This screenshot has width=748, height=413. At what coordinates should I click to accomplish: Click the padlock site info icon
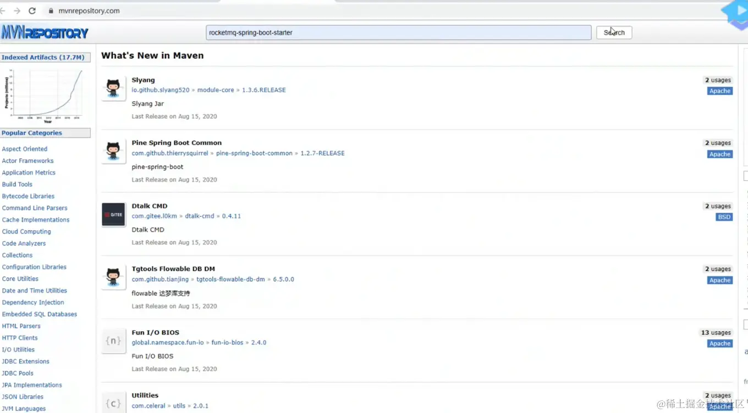click(x=51, y=10)
